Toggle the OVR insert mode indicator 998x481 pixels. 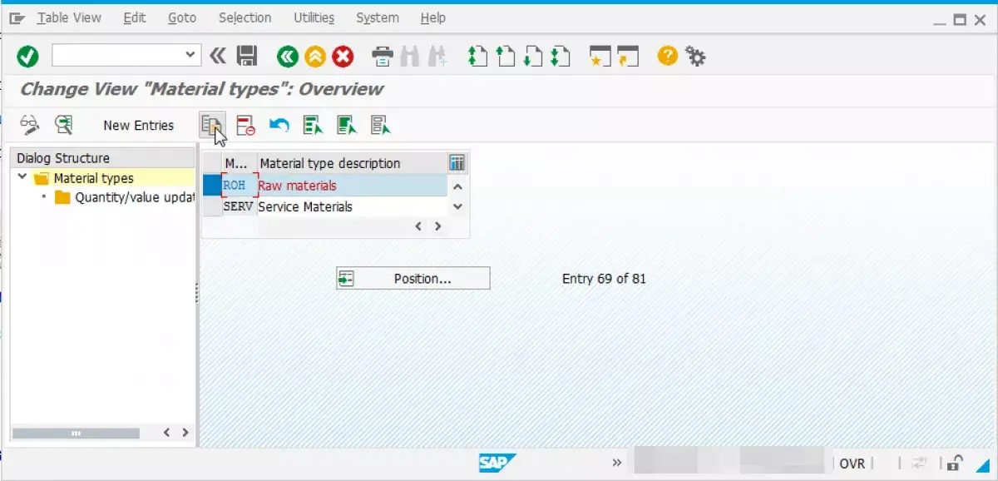[852, 464]
